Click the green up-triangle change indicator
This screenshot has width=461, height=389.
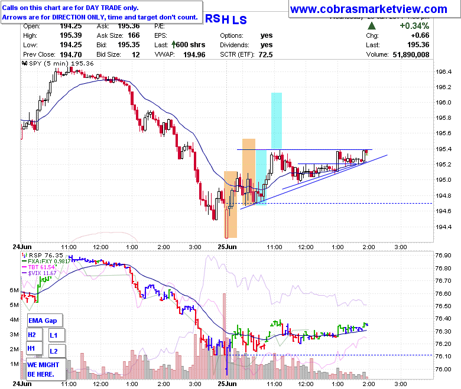click(x=372, y=26)
